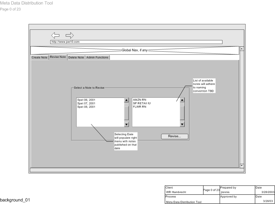This screenshot has height=204, width=275.
Task: Select date Spet 06, 2001 in list
Action: [x=86, y=100]
